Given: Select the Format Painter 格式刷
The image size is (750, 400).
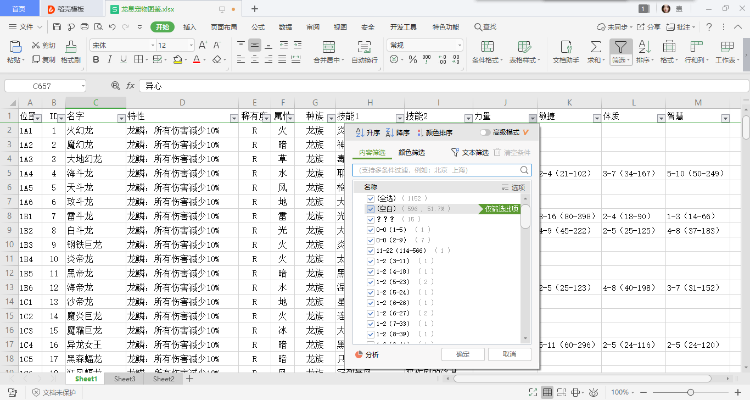Looking at the screenshot, I should (x=71, y=53).
